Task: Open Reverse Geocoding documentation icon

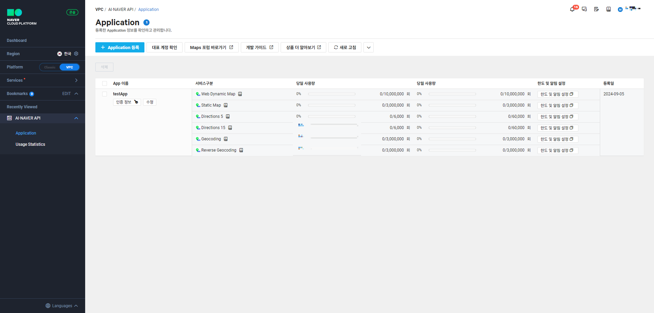Action: pyautogui.click(x=241, y=150)
